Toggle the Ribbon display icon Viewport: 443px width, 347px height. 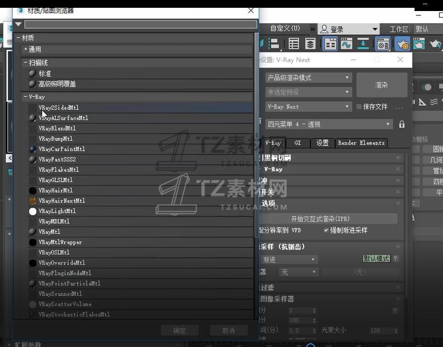pos(330,44)
